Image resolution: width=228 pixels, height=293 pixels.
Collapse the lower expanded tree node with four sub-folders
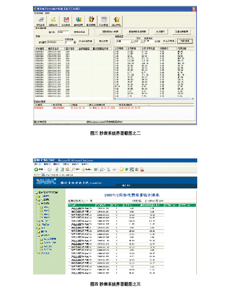coord(36,236)
